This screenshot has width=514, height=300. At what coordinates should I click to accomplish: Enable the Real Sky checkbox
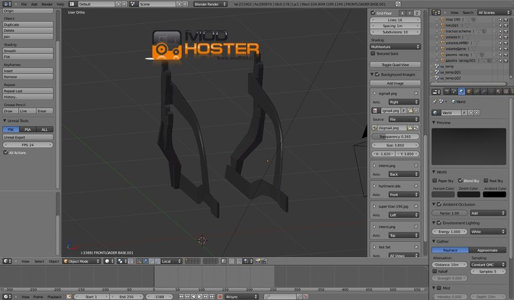pos(486,181)
